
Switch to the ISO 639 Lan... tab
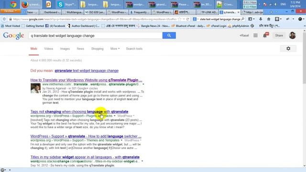95,12
